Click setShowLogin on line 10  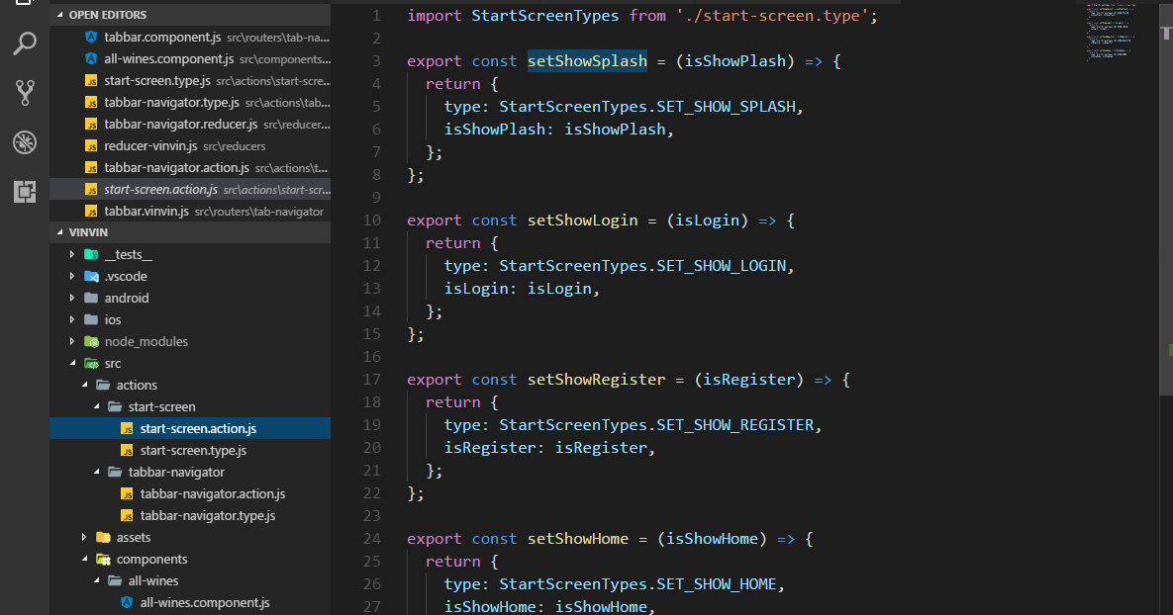[583, 220]
